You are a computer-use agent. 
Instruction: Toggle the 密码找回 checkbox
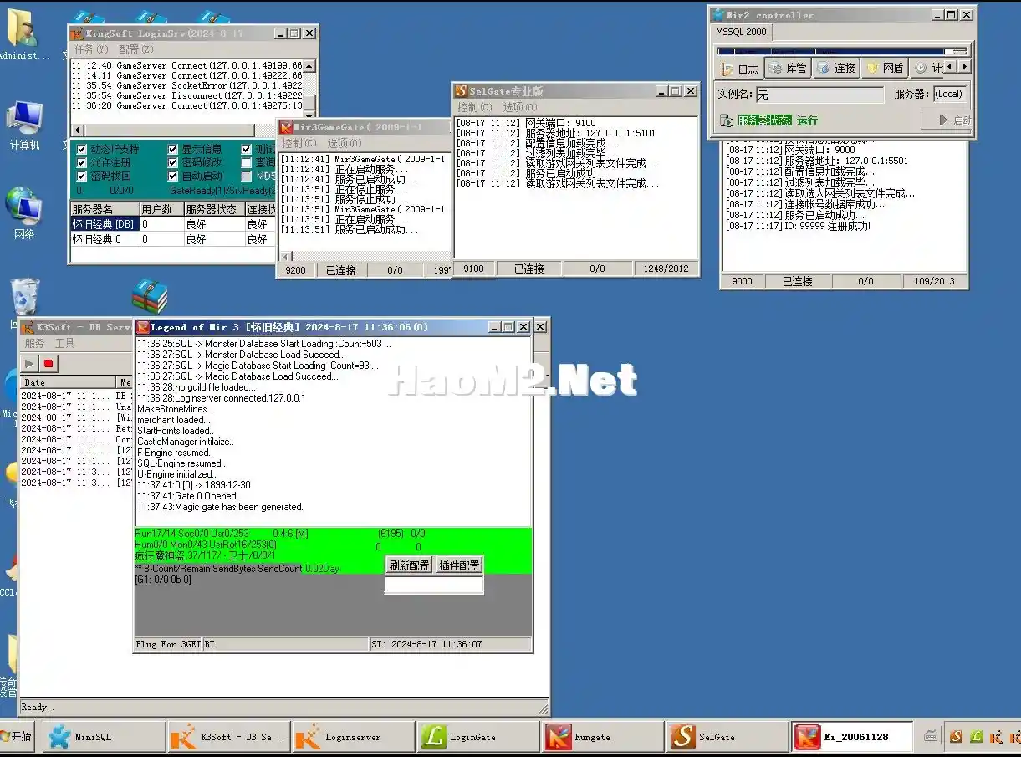82,176
